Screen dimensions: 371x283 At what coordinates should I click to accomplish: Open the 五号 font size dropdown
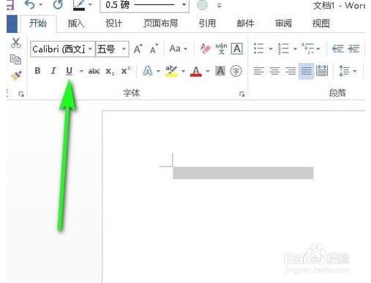[x=124, y=49]
